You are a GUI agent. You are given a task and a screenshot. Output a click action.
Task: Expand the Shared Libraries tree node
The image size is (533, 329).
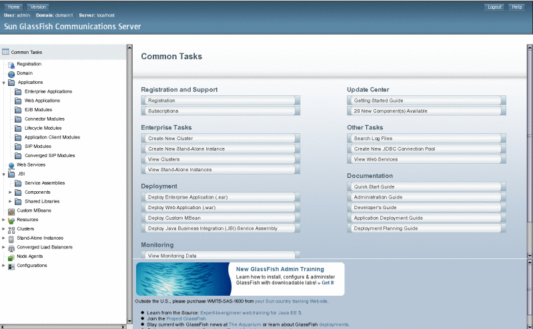10,201
